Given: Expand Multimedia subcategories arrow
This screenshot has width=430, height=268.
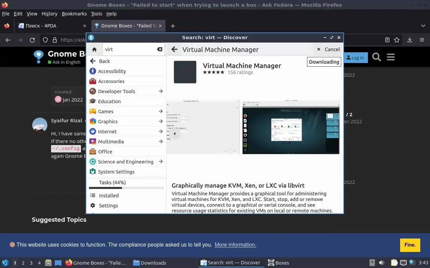Looking at the screenshot, I should click(x=161, y=141).
